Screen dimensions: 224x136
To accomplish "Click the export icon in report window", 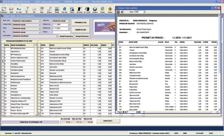I will 122,12.
